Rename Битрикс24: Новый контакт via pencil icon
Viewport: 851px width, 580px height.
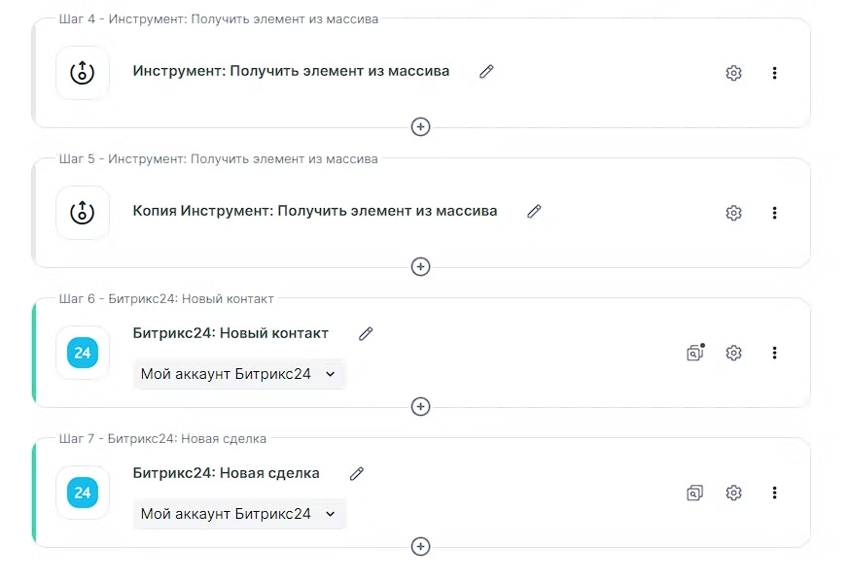[x=366, y=333]
